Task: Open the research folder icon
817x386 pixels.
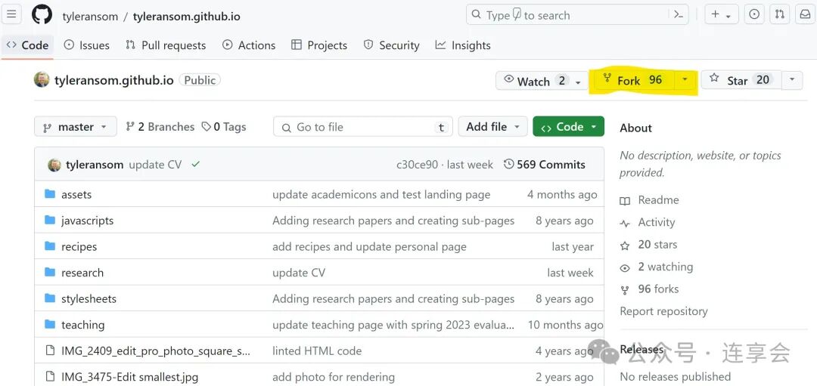Action: point(50,272)
